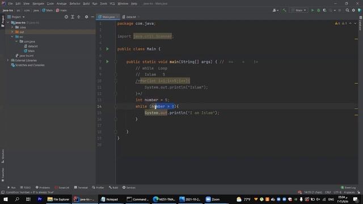Open the SonarLint tool window button
The height and width of the screenshot is (204, 363).
click(x=62, y=188)
